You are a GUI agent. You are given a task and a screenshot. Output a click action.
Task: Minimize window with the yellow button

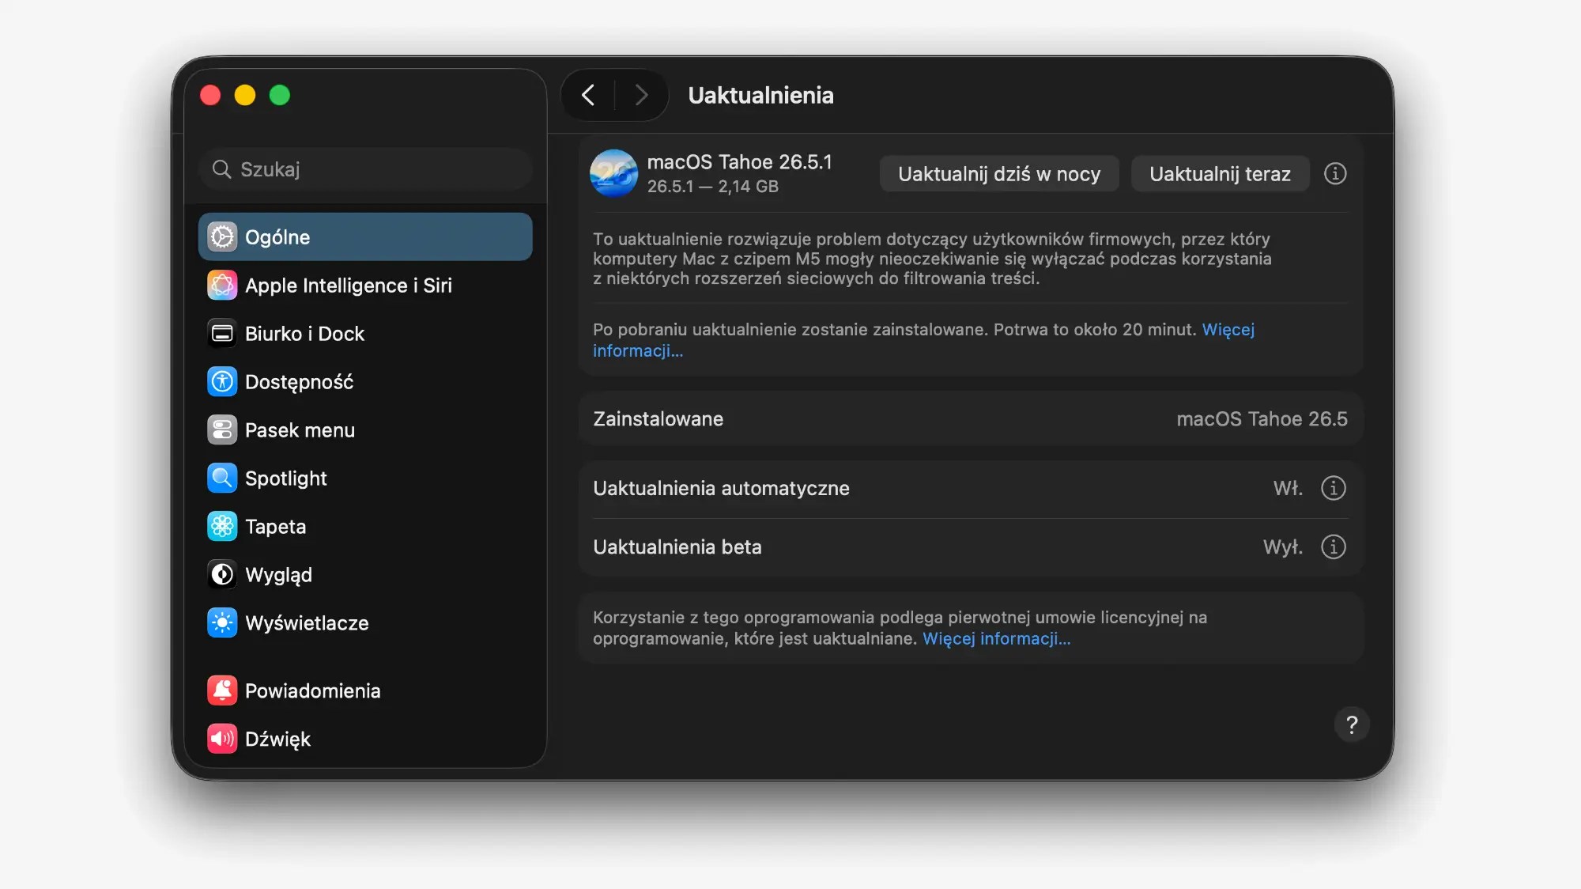point(245,95)
